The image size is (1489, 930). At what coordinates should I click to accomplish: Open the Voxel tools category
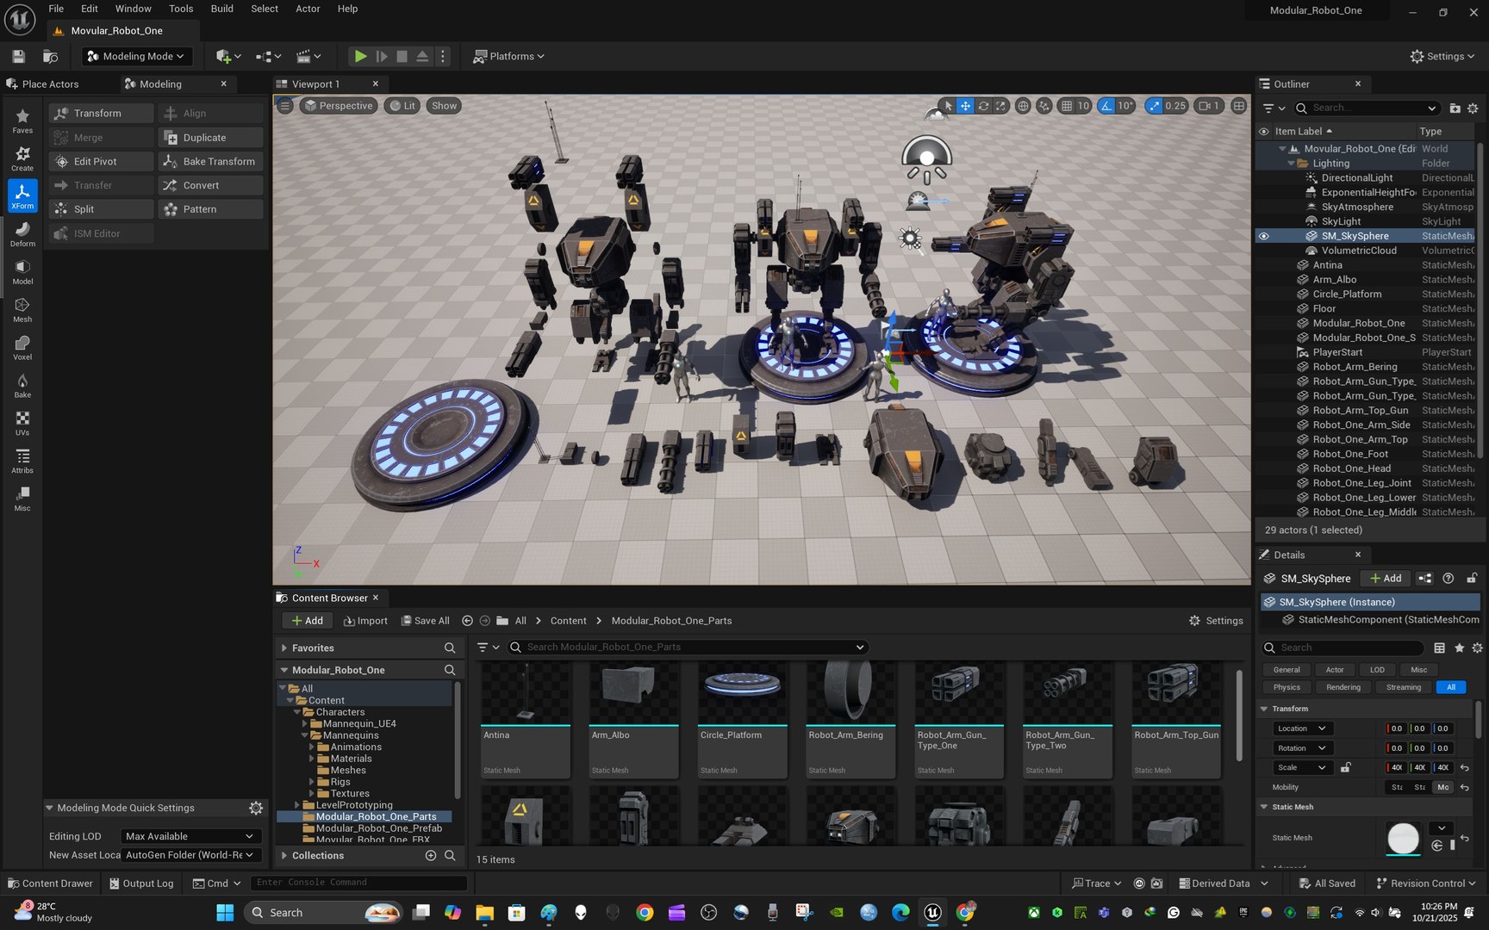tap(22, 347)
